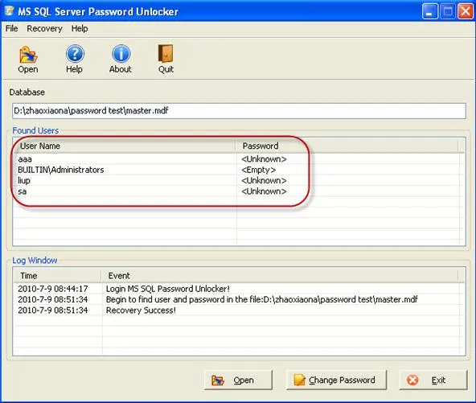
Task: Select the BUILTIN\Administrators user row
Action: 238,170
